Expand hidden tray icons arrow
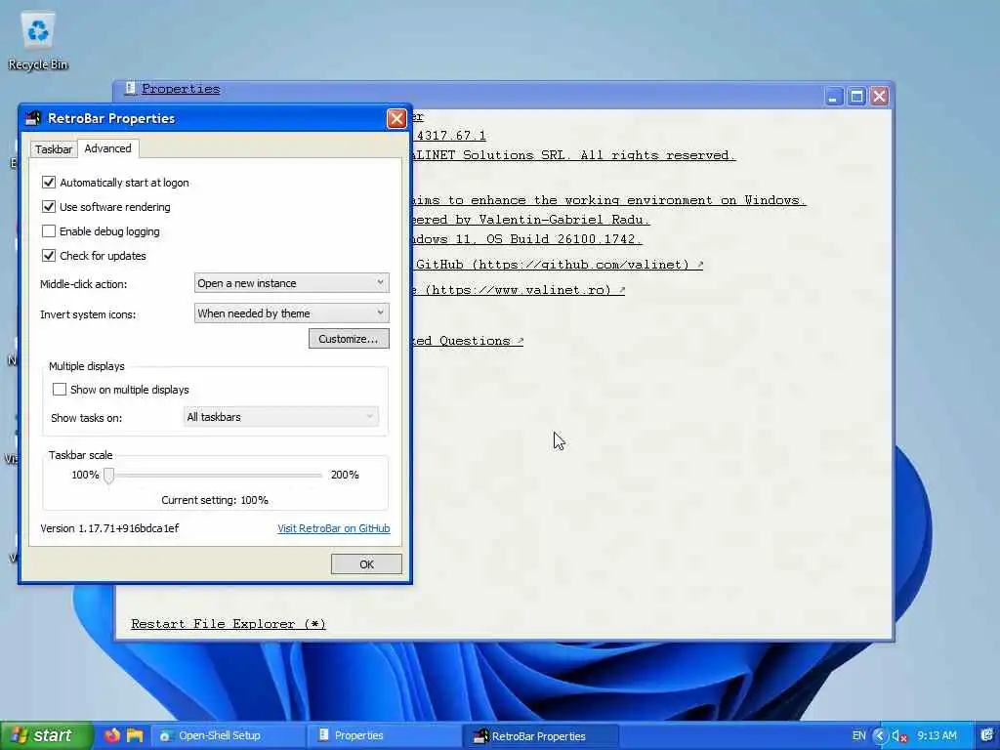The width and height of the screenshot is (1000, 750). 880,736
